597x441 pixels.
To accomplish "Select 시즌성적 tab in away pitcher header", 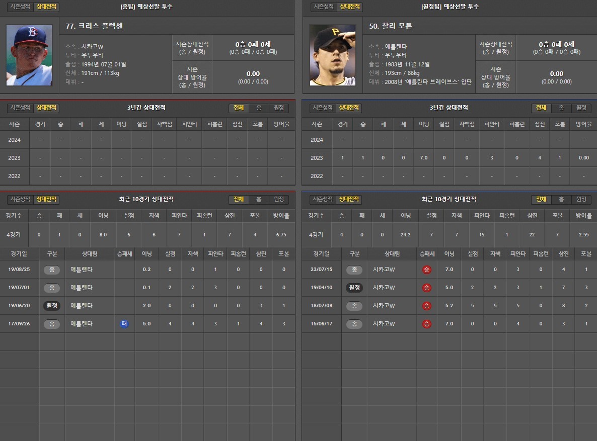I will [x=324, y=7].
